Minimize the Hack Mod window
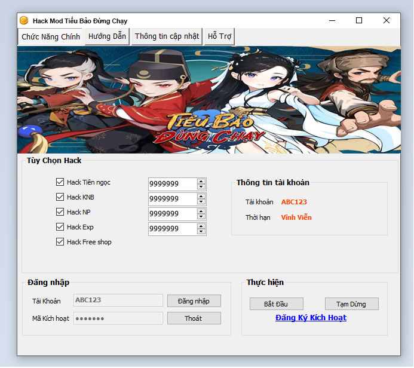The image size is (414, 368). [x=332, y=20]
